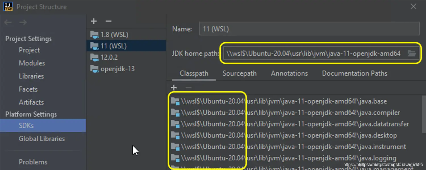This screenshot has width=426, height=170.
Task: Click the forward navigation arrow
Action: tap(23, 22)
